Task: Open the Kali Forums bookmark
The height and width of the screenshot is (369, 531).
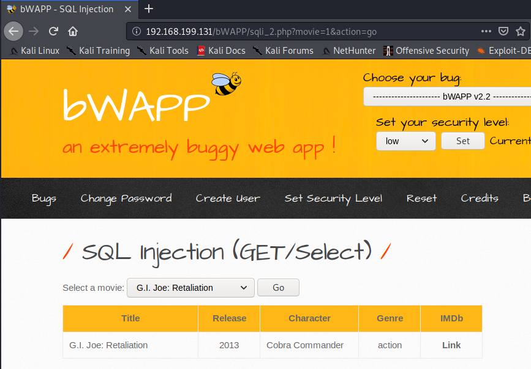Action: tap(283, 51)
